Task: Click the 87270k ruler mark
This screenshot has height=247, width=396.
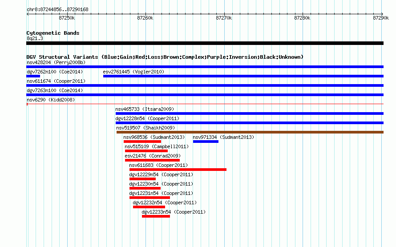Action: [x=224, y=18]
